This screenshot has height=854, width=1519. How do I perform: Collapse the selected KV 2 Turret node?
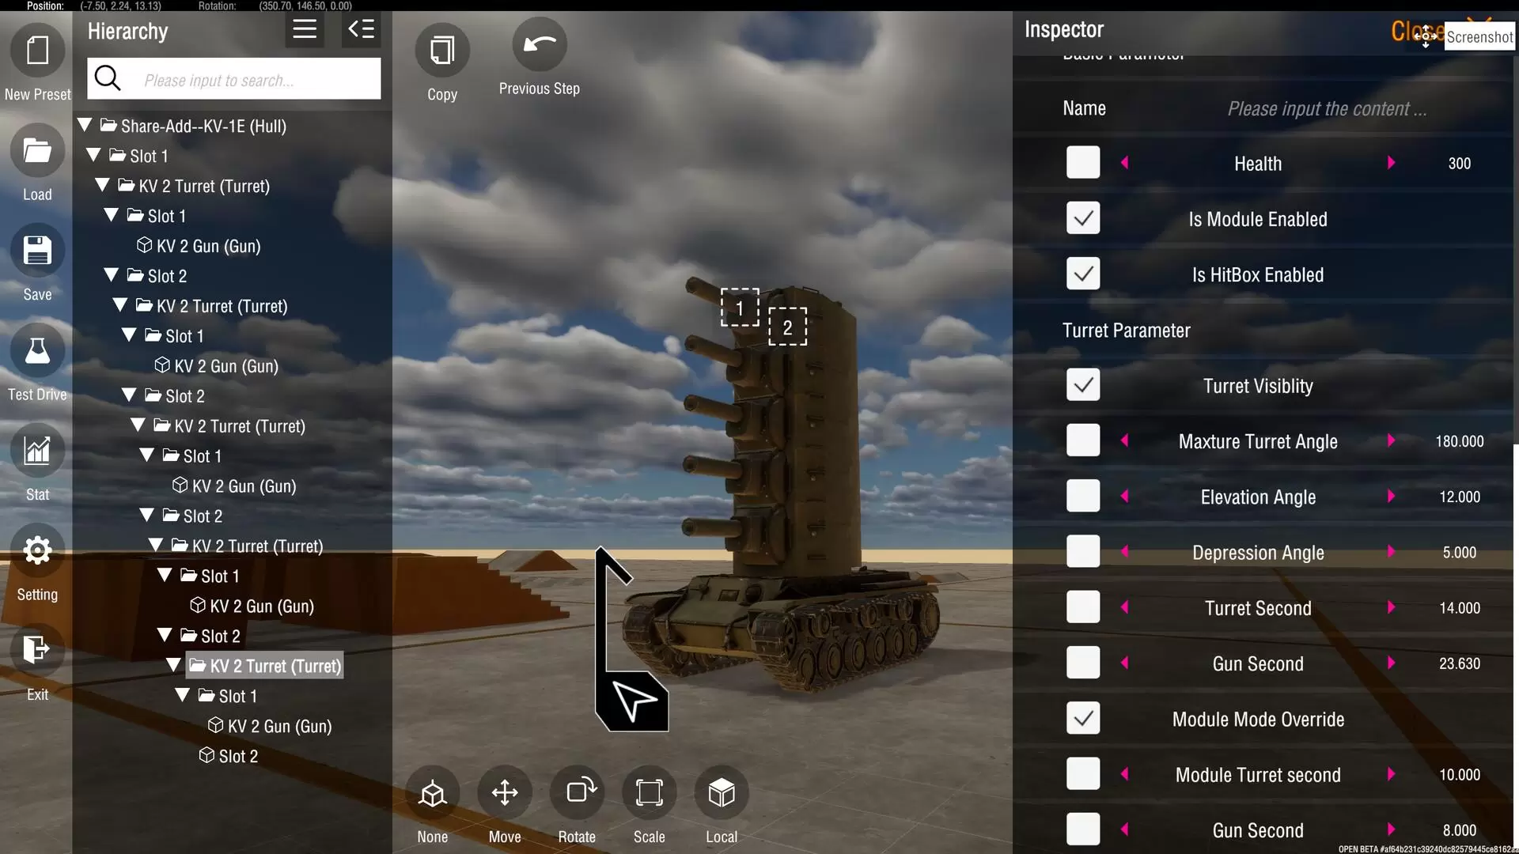(173, 665)
